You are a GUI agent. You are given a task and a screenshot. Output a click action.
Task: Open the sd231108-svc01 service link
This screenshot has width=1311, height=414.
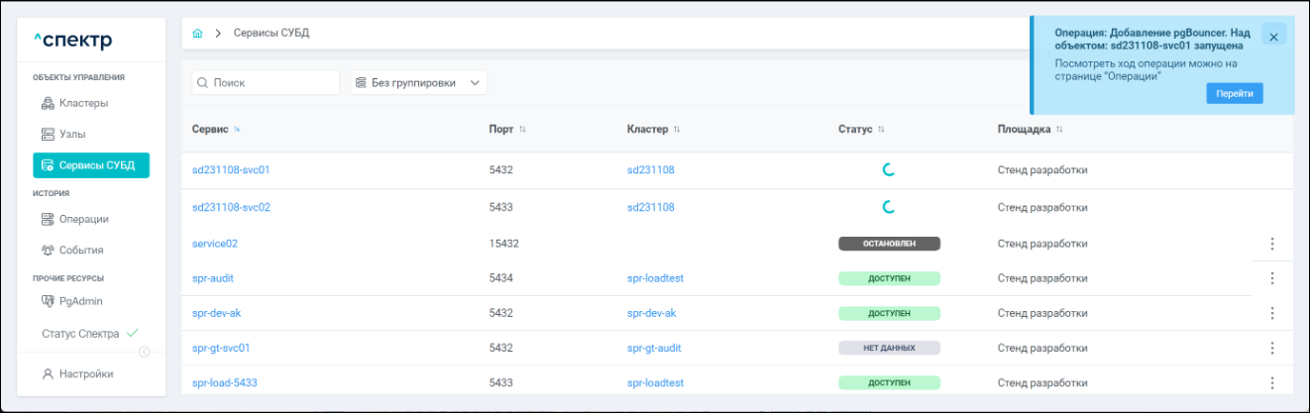(231, 170)
